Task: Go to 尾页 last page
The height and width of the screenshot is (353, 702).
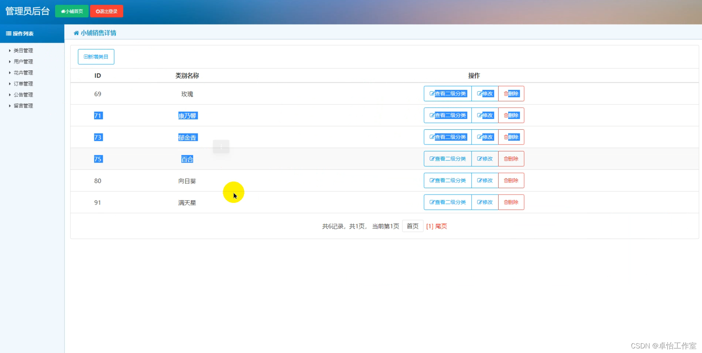Action: 441,226
